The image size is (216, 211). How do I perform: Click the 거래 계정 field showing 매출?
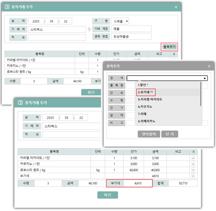coord(131,29)
